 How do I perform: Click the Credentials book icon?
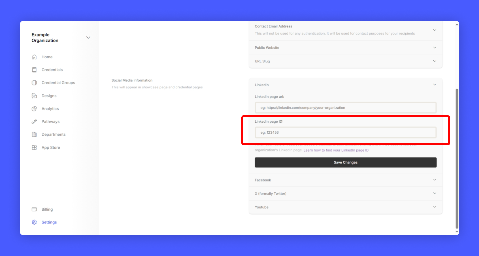point(34,70)
